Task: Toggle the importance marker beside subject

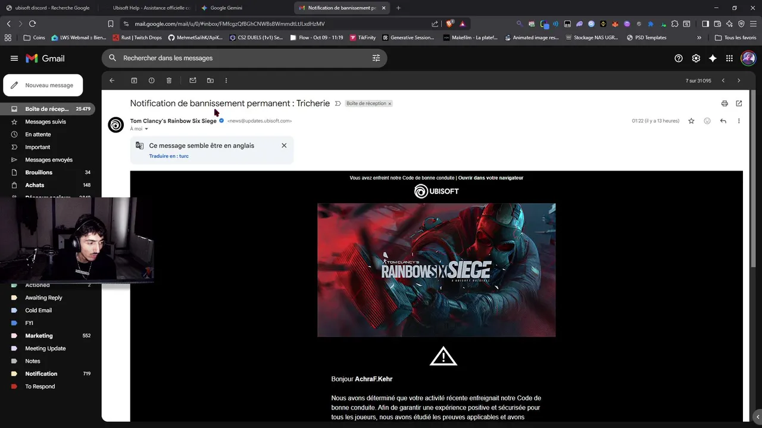Action: pos(338,103)
